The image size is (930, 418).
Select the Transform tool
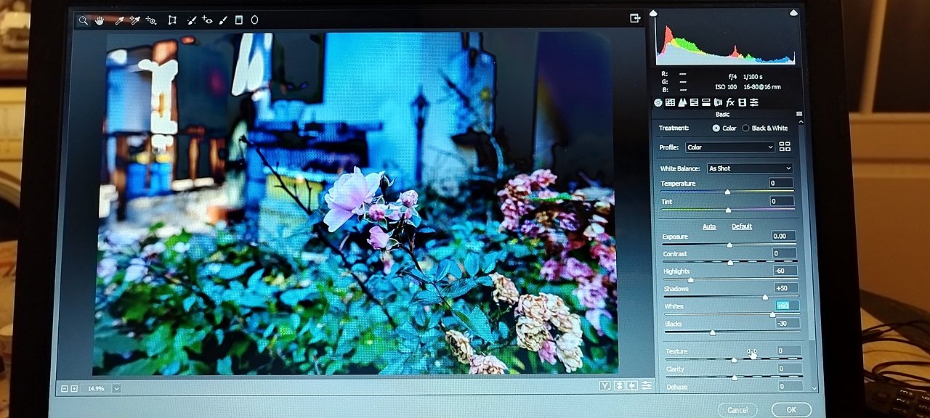point(172,20)
